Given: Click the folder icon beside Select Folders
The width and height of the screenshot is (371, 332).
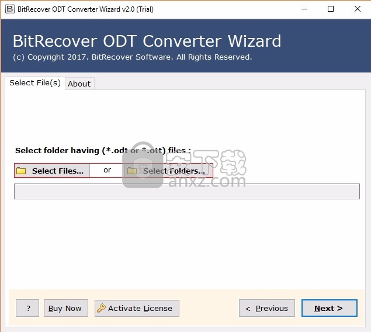Looking at the screenshot, I should coord(132,171).
